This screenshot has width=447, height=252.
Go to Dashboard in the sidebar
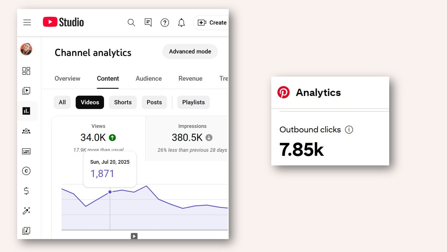[x=26, y=71]
